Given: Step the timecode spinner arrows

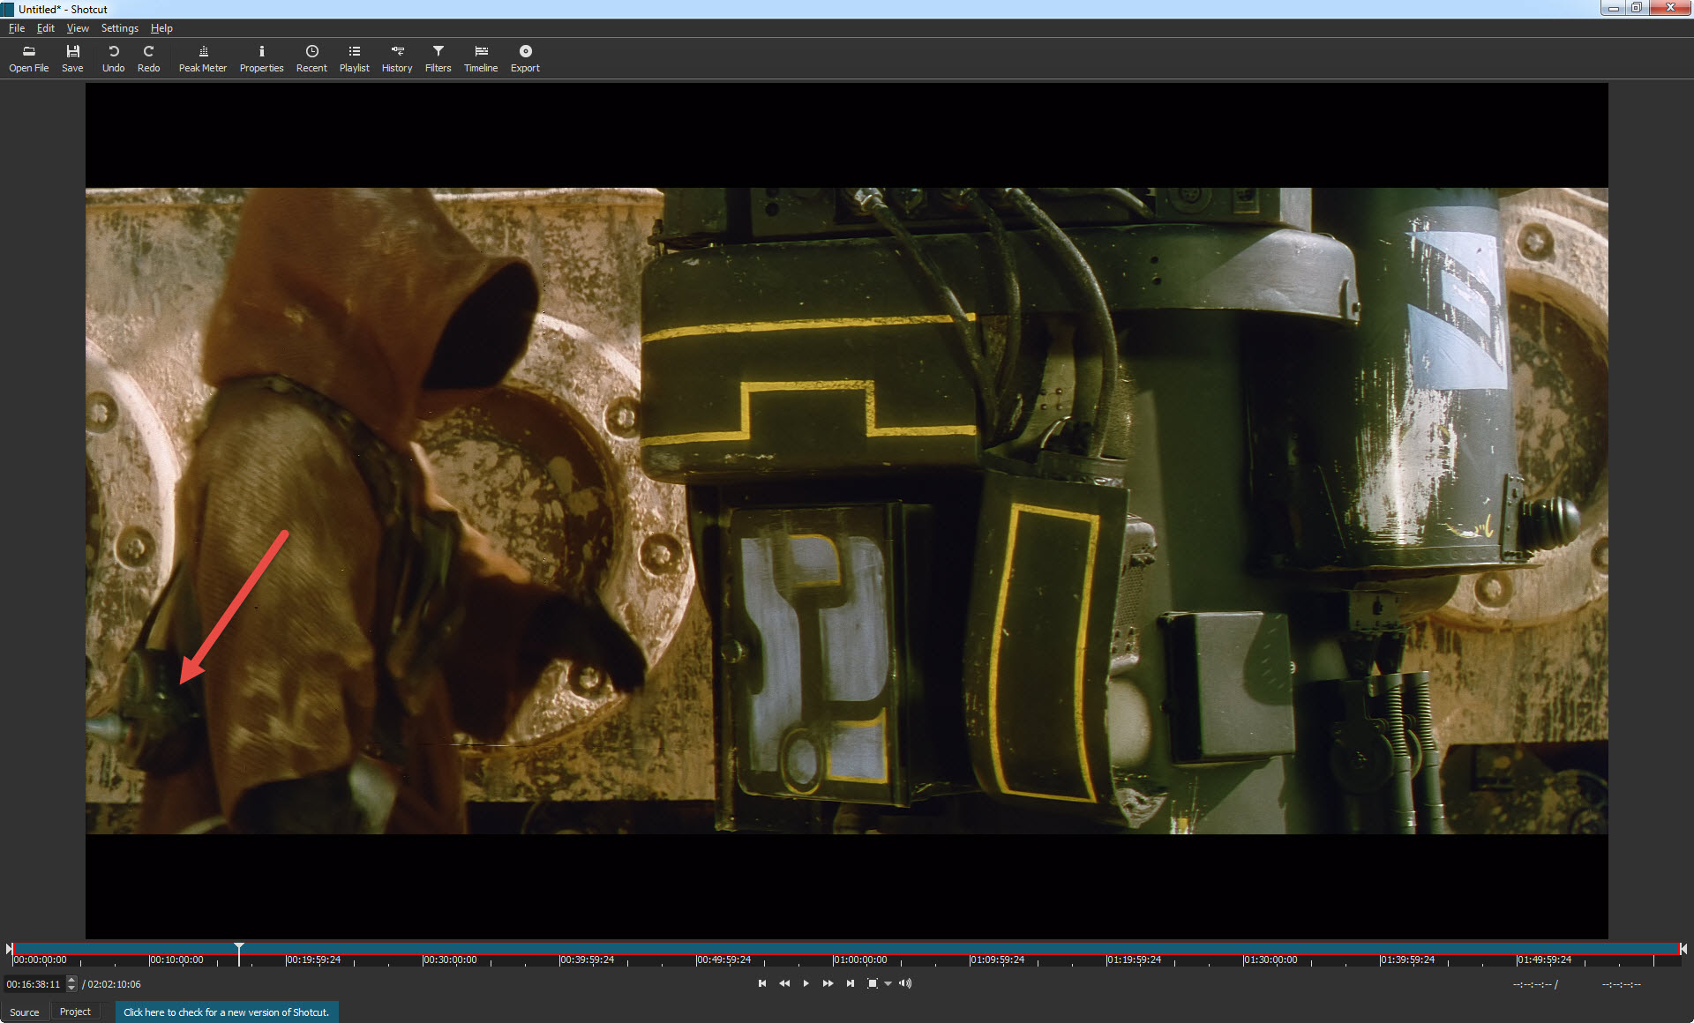Looking at the screenshot, I should [71, 984].
